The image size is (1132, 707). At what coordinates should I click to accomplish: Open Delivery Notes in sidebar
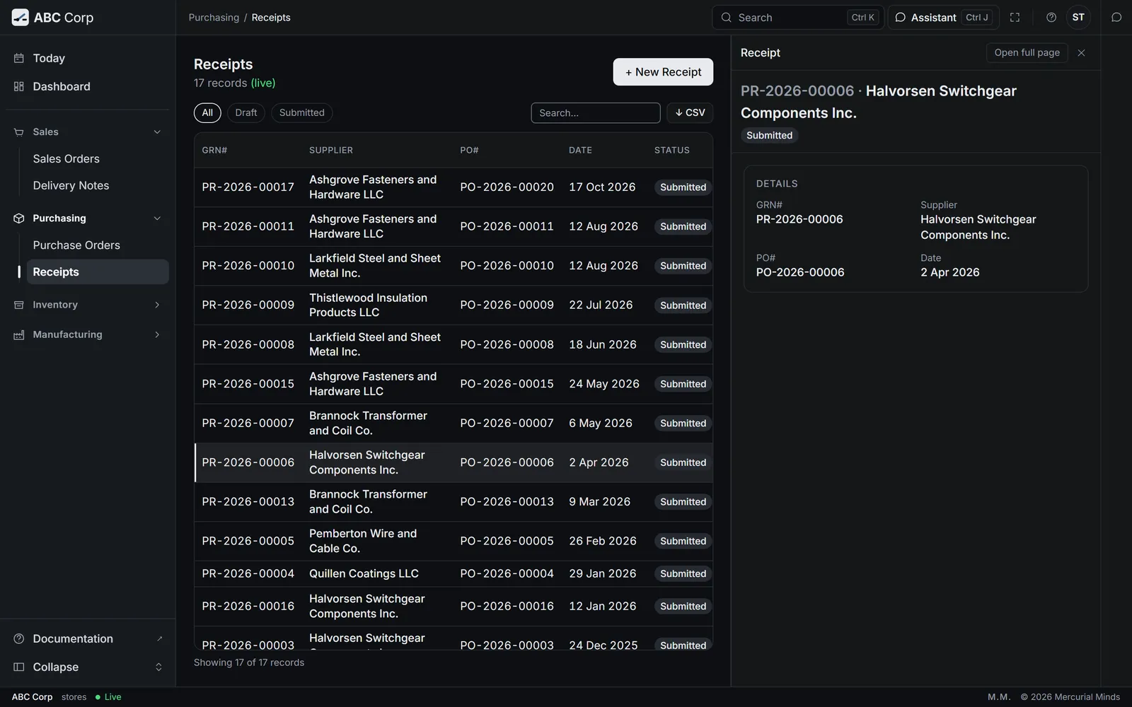pyautogui.click(x=98, y=186)
